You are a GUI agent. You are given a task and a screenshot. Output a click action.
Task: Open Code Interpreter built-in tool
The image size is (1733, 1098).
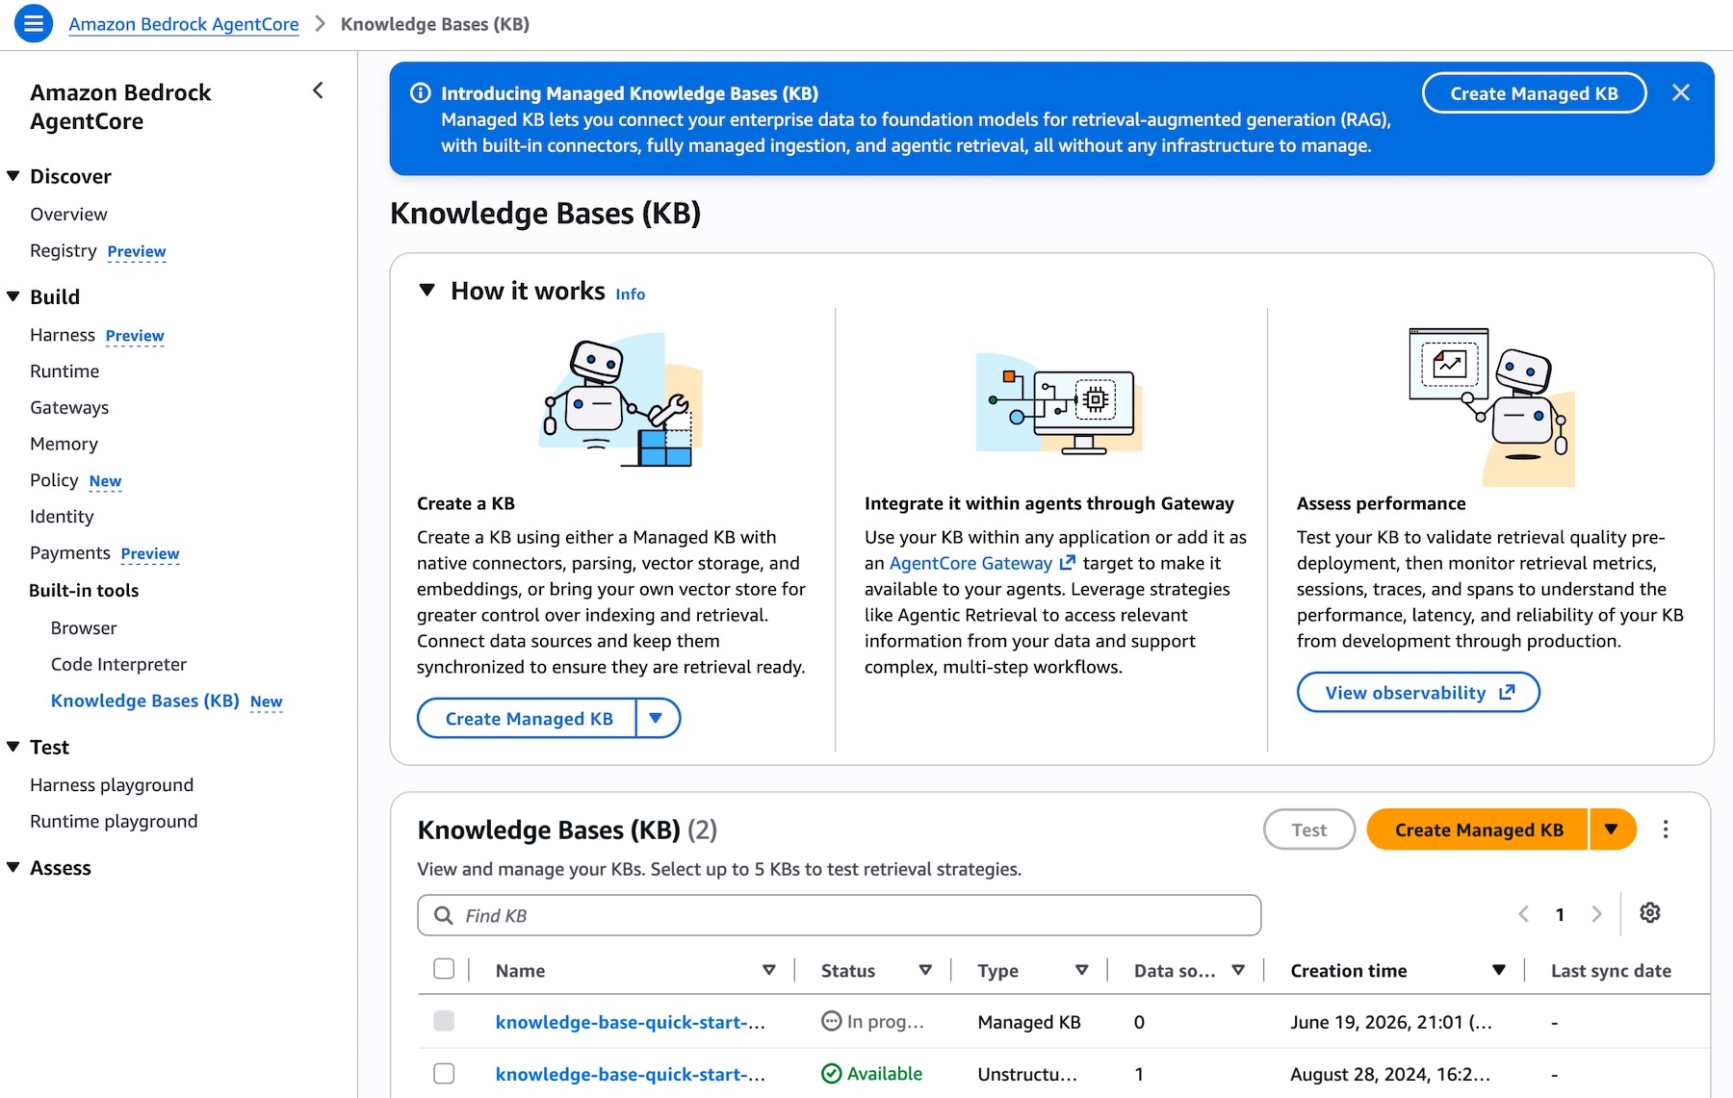point(118,664)
